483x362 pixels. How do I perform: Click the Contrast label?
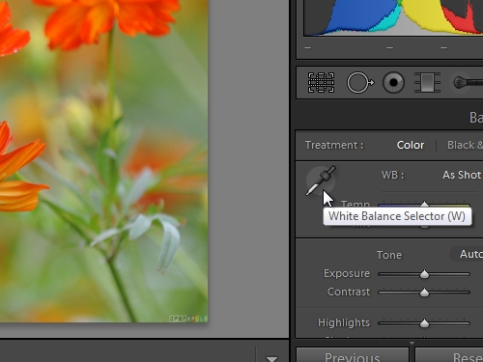coord(349,292)
